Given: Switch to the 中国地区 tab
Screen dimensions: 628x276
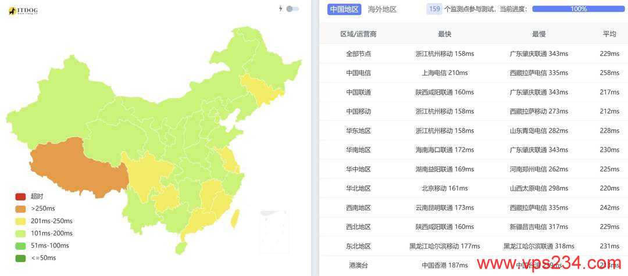Looking at the screenshot, I should (344, 9).
